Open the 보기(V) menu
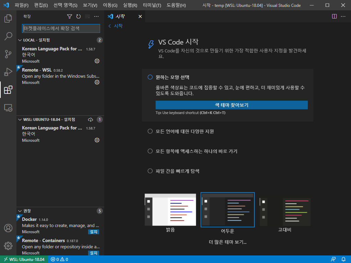The height and width of the screenshot is (263, 351). tap(90, 5)
